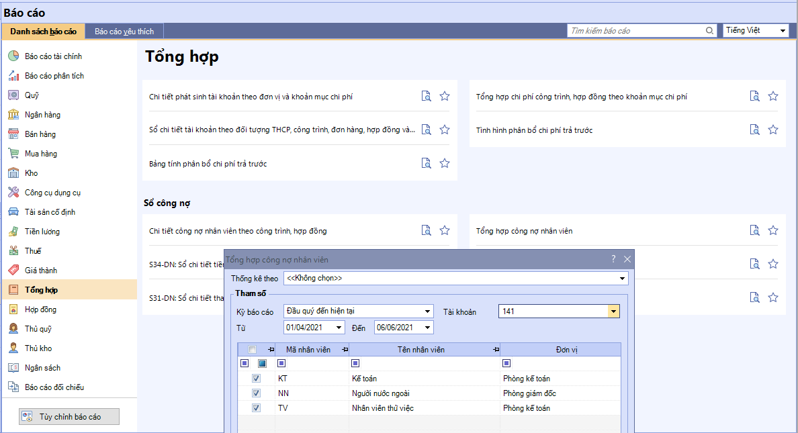Toggle the select-all header checkbox in grid

click(x=252, y=350)
